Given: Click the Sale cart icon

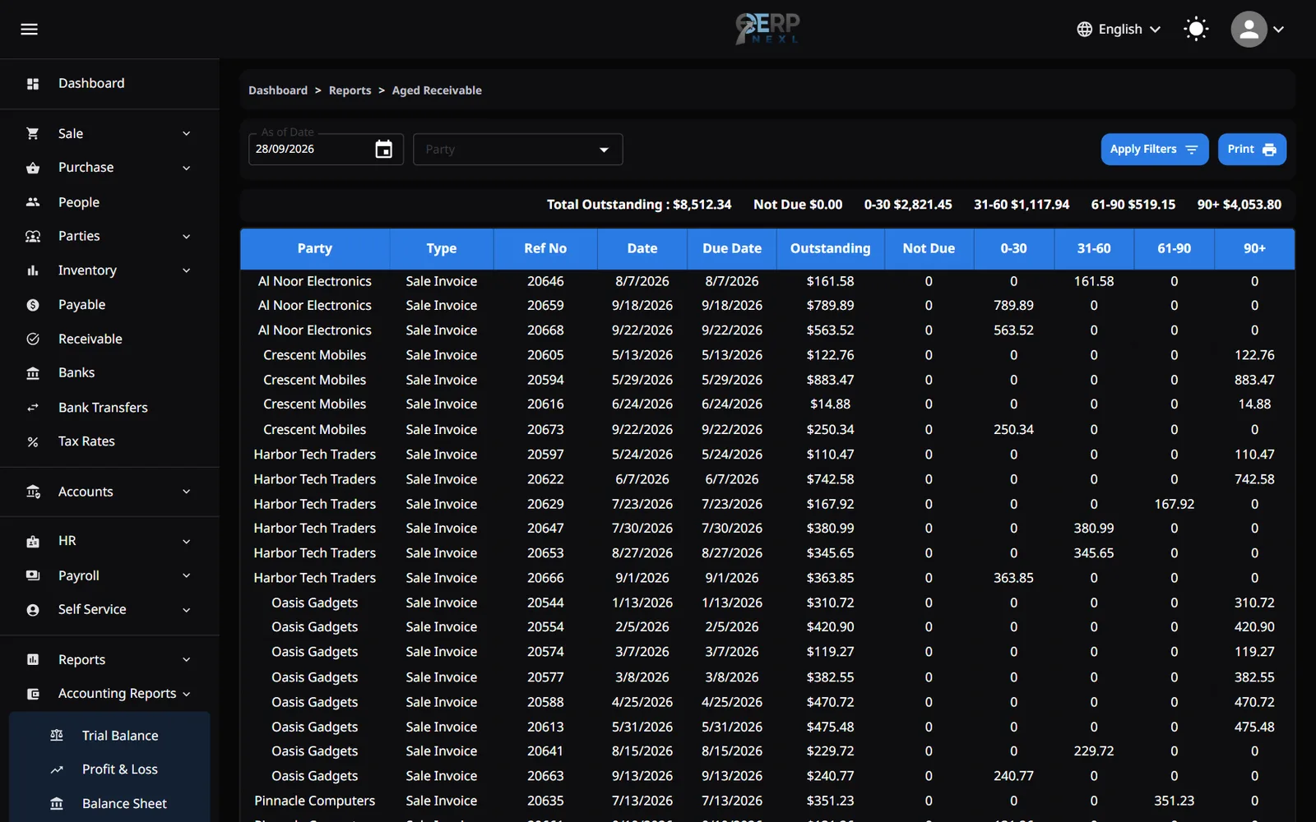Looking at the screenshot, I should point(33,133).
